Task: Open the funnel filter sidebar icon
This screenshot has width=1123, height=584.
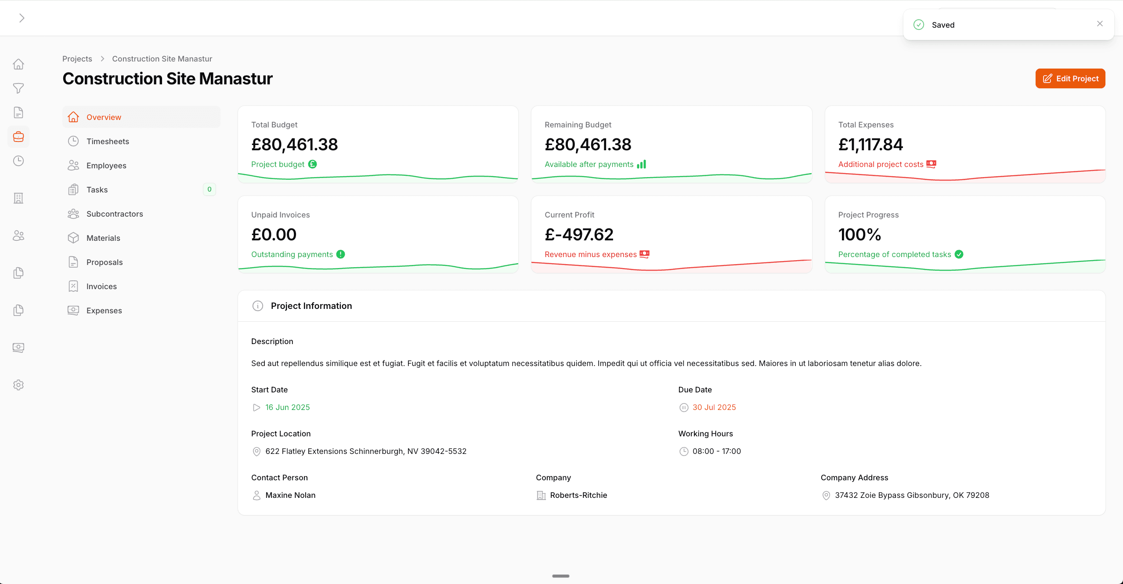Action: [x=18, y=88]
